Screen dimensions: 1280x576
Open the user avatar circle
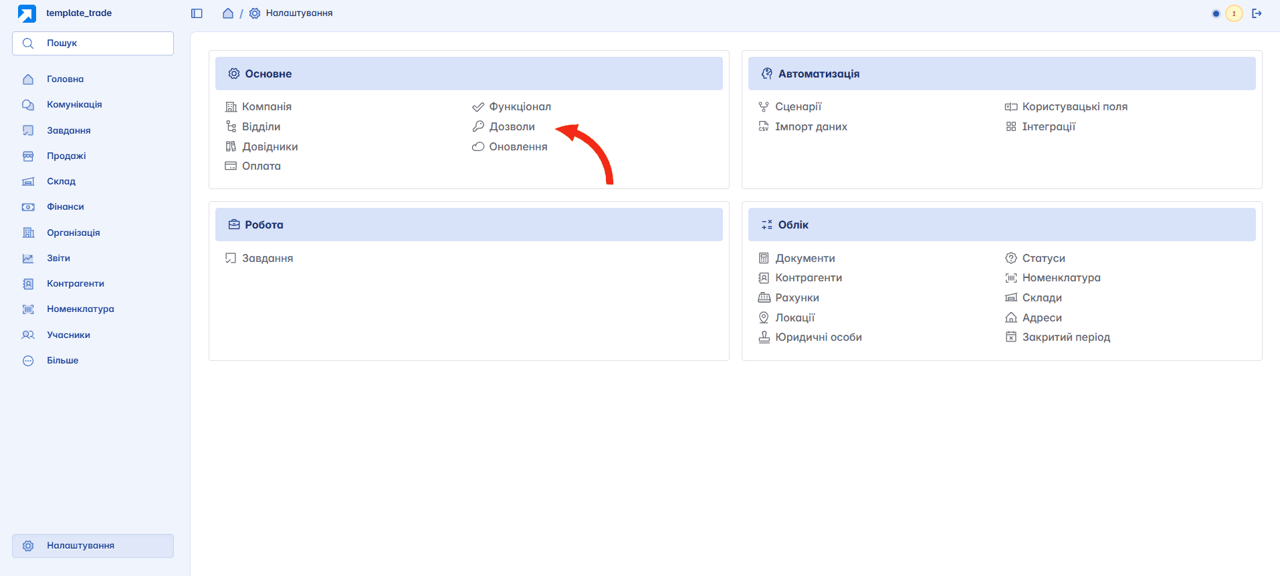pos(1234,13)
